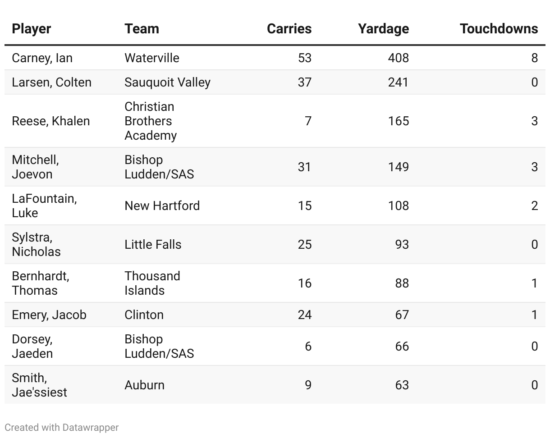Click the Waterville team cell
Viewport: 550px width, 438px height.
tap(151, 58)
